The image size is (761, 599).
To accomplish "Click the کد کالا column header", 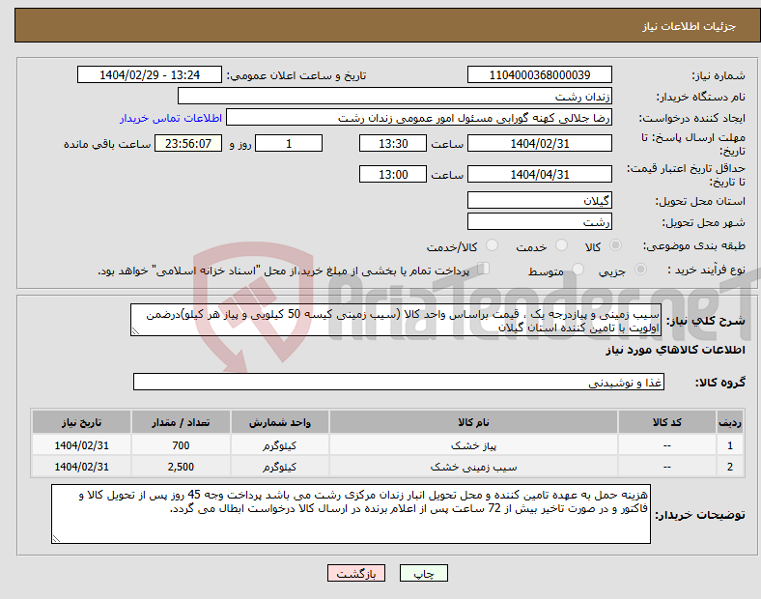I will coord(667,422).
